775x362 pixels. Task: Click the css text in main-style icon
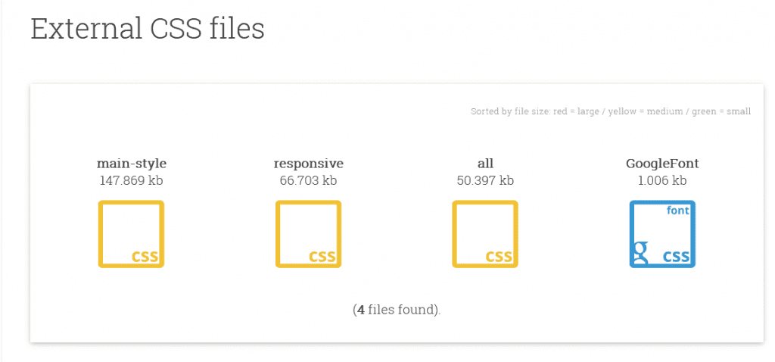(145, 256)
